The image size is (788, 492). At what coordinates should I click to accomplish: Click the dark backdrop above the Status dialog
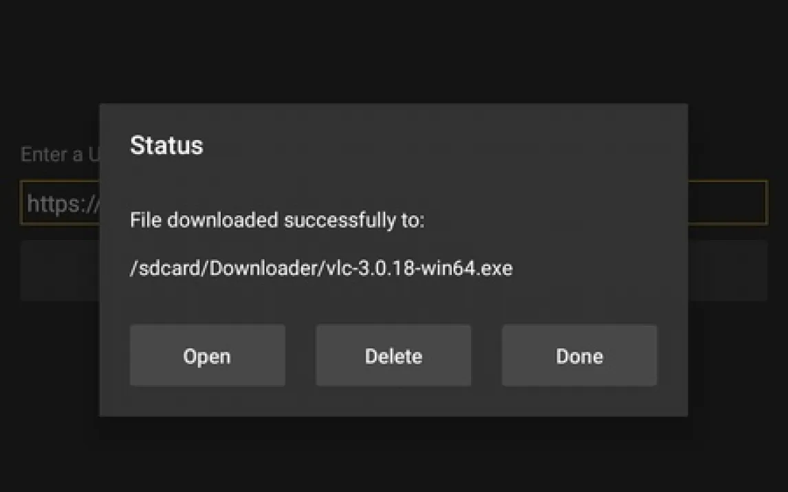393,52
